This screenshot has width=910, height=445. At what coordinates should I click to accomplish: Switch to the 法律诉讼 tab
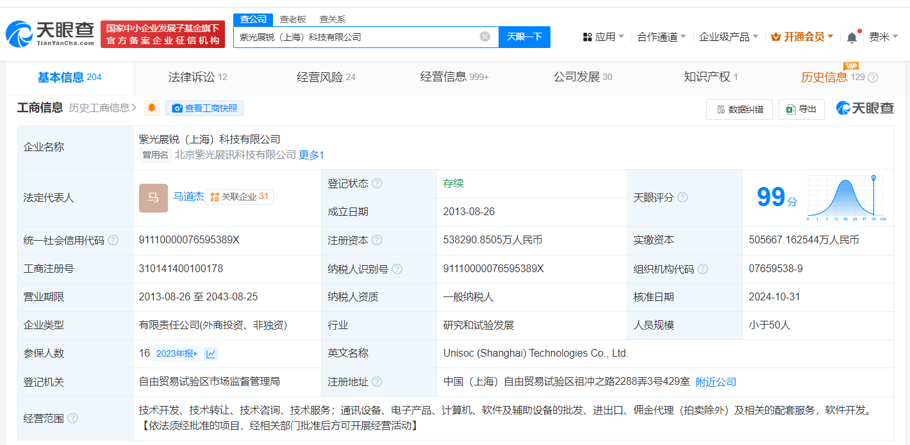click(197, 77)
